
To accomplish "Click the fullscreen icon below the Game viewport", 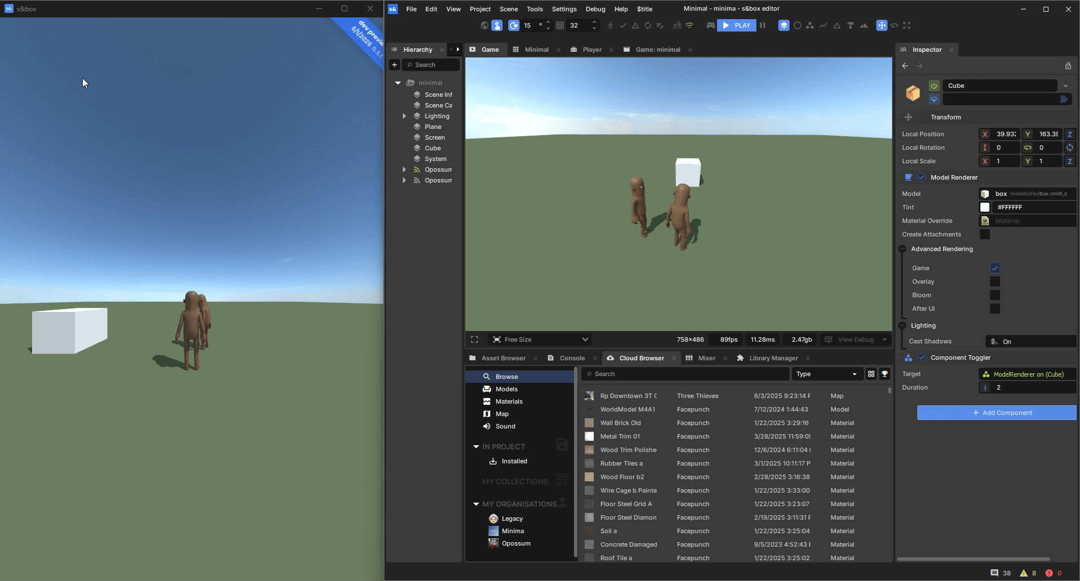I will pyautogui.click(x=474, y=339).
